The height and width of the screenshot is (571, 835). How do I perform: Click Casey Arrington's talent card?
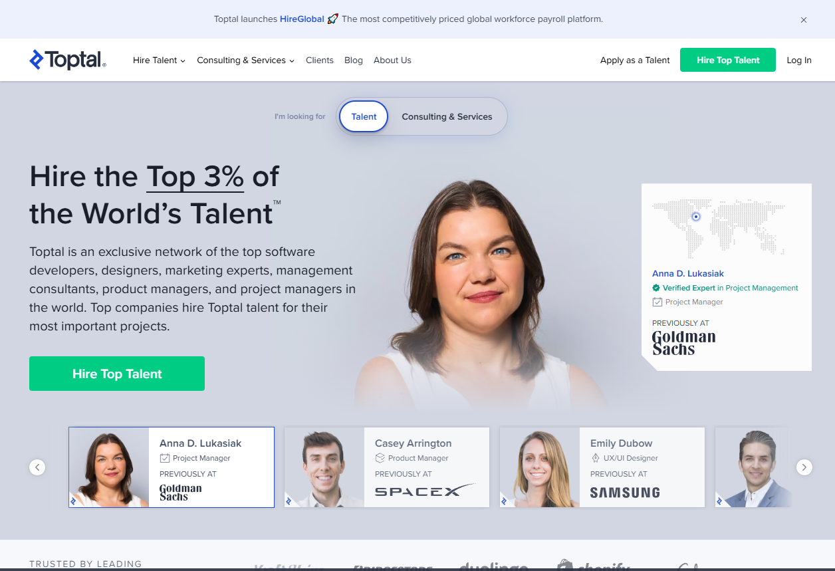coord(386,467)
